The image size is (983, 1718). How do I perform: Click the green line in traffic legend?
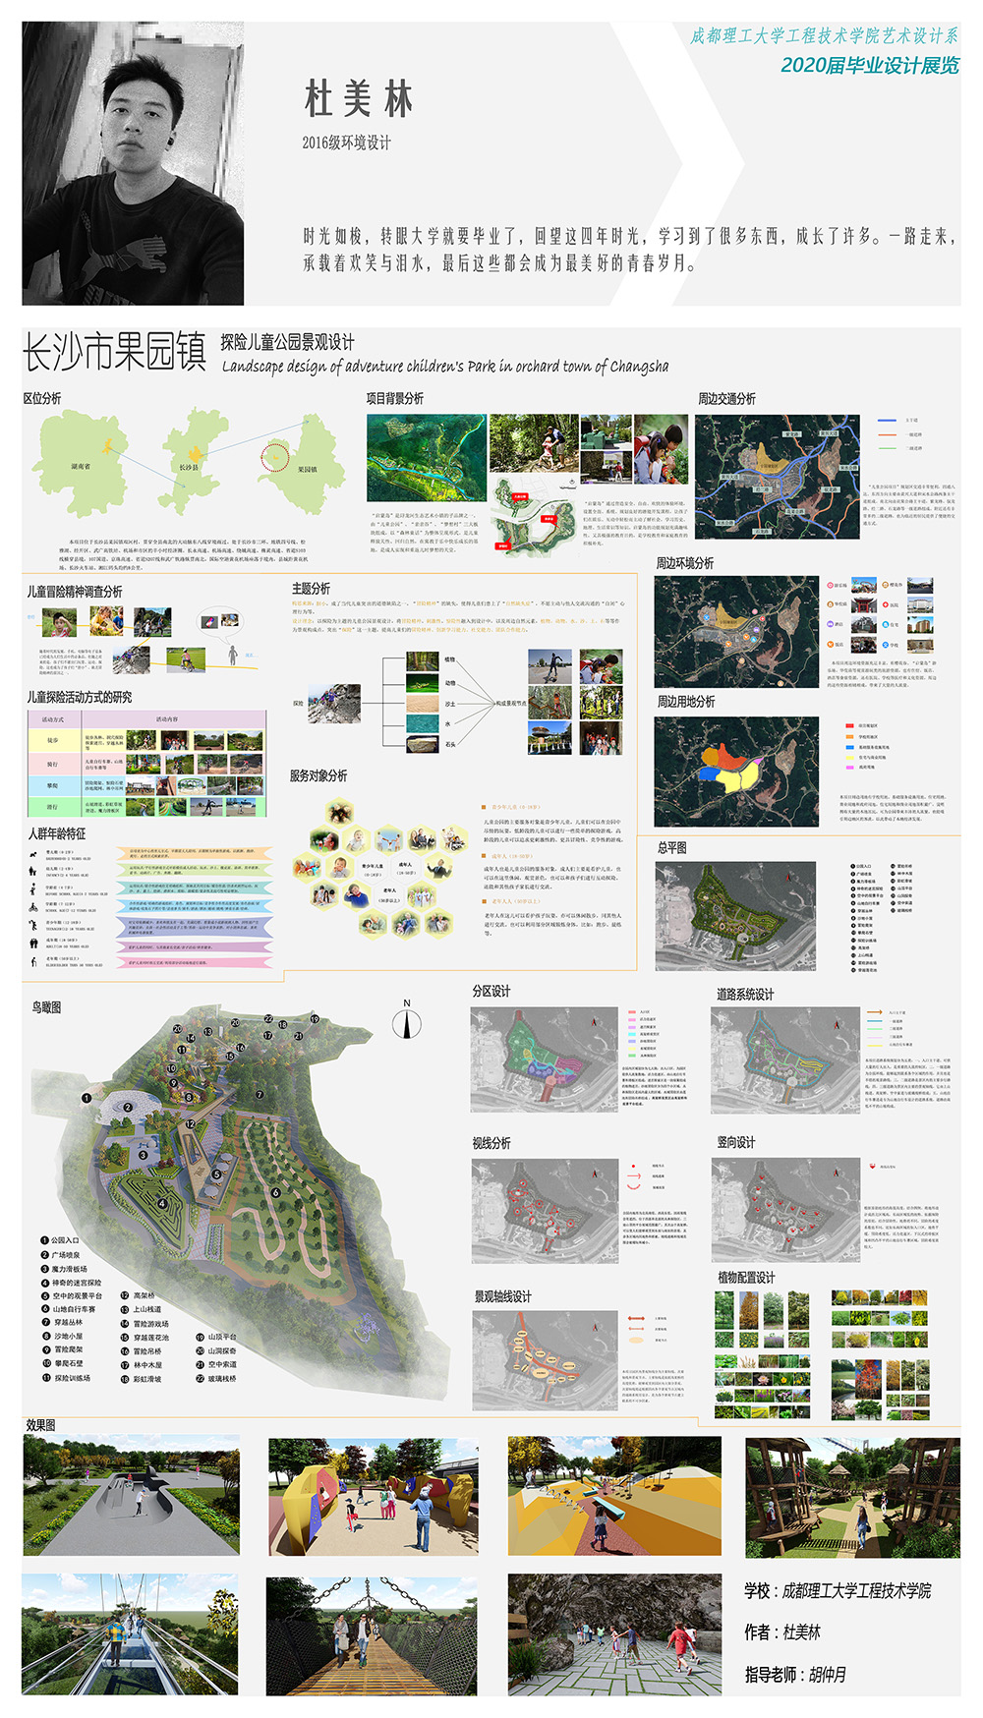(x=887, y=447)
